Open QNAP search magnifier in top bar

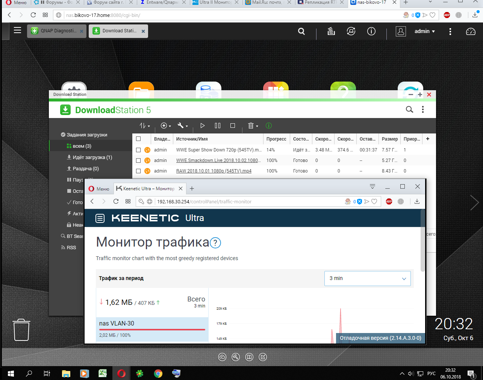pos(301,31)
